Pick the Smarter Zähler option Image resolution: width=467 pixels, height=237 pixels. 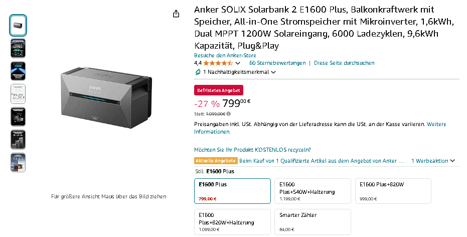click(x=313, y=222)
